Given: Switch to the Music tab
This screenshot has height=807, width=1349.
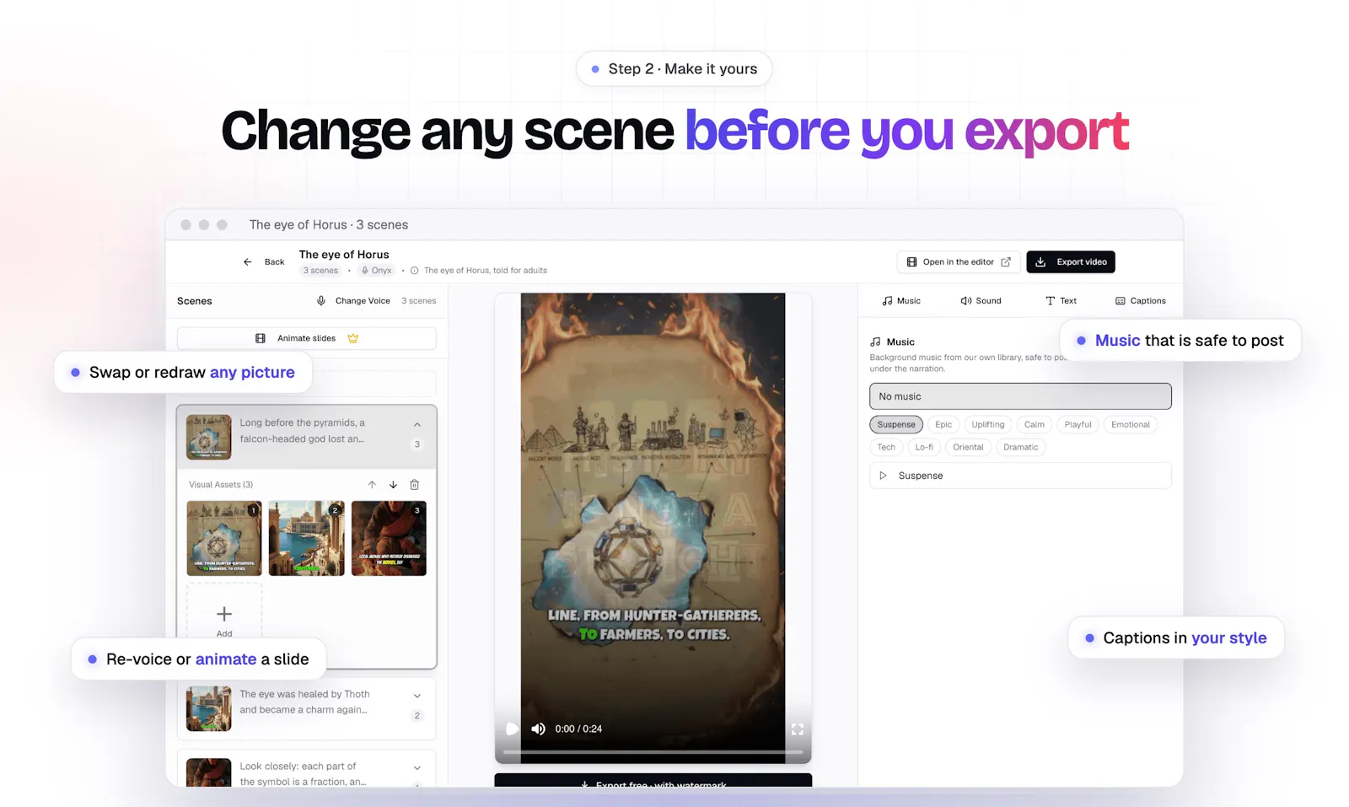Looking at the screenshot, I should coord(901,301).
